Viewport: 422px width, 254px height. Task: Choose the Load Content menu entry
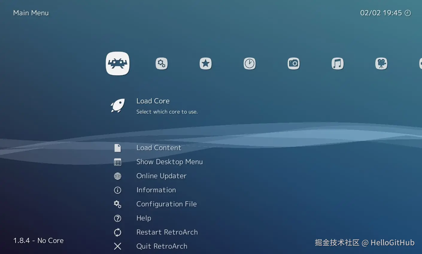coord(159,148)
